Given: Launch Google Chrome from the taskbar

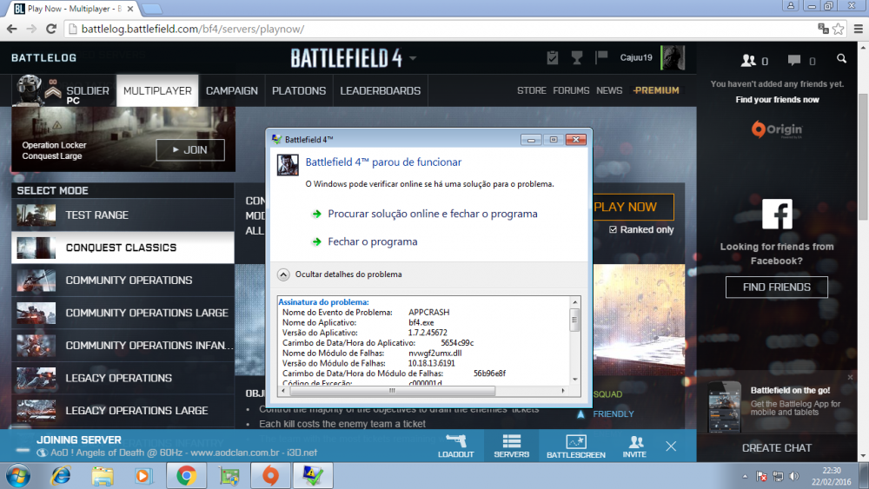Looking at the screenshot, I should (x=185, y=476).
